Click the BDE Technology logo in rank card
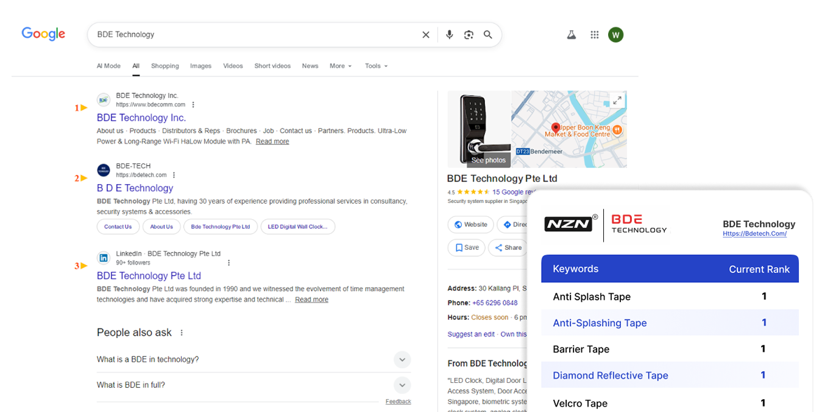Screen dimensions: 822x412 (x=639, y=224)
